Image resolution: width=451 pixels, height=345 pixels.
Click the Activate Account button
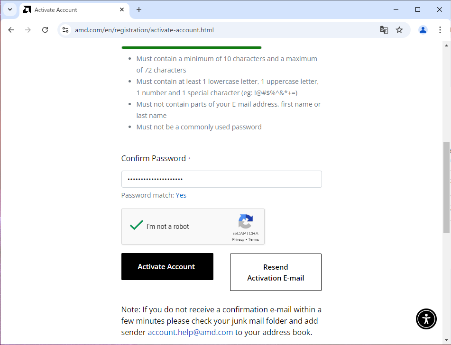pos(167,266)
